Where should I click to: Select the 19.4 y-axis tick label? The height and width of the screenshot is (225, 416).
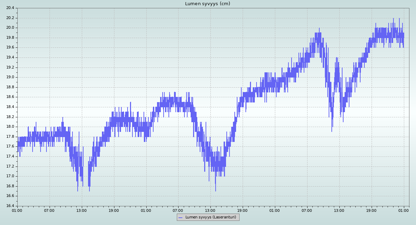point(10,57)
